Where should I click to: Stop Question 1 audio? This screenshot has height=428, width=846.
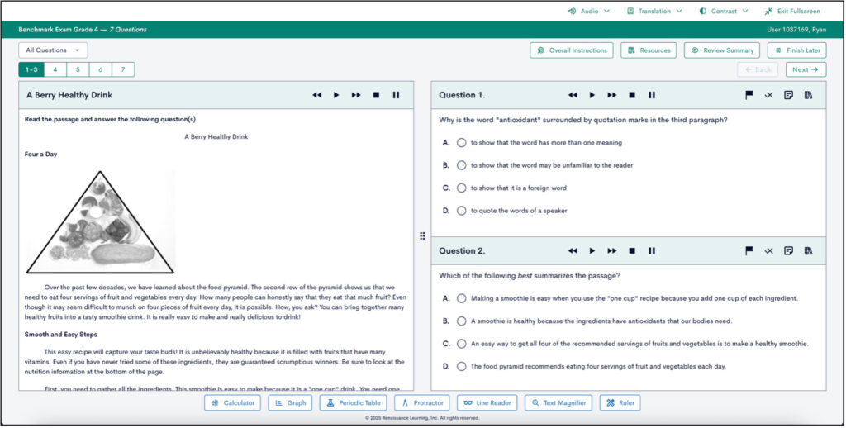(632, 95)
